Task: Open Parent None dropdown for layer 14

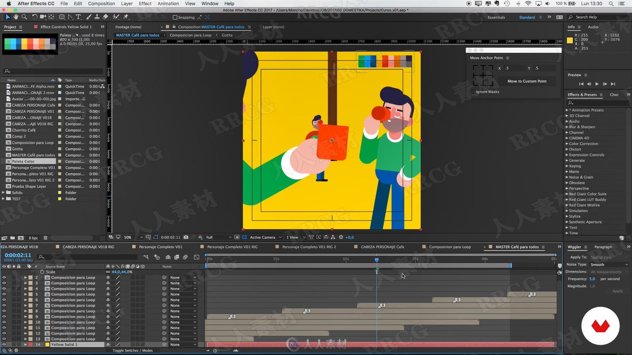Action: point(183,344)
